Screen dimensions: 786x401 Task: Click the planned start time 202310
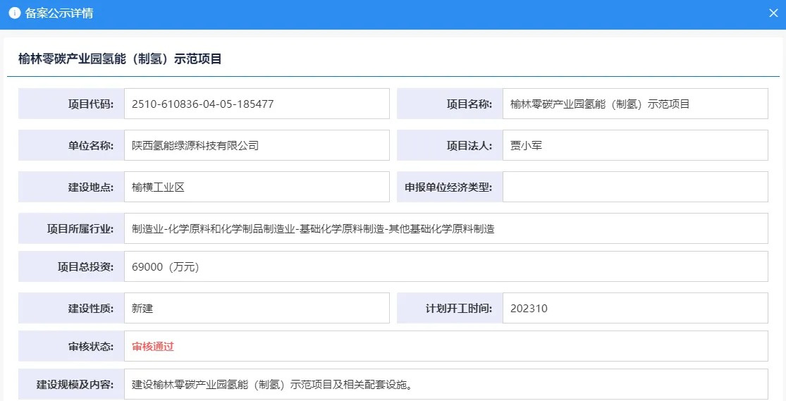pos(529,308)
